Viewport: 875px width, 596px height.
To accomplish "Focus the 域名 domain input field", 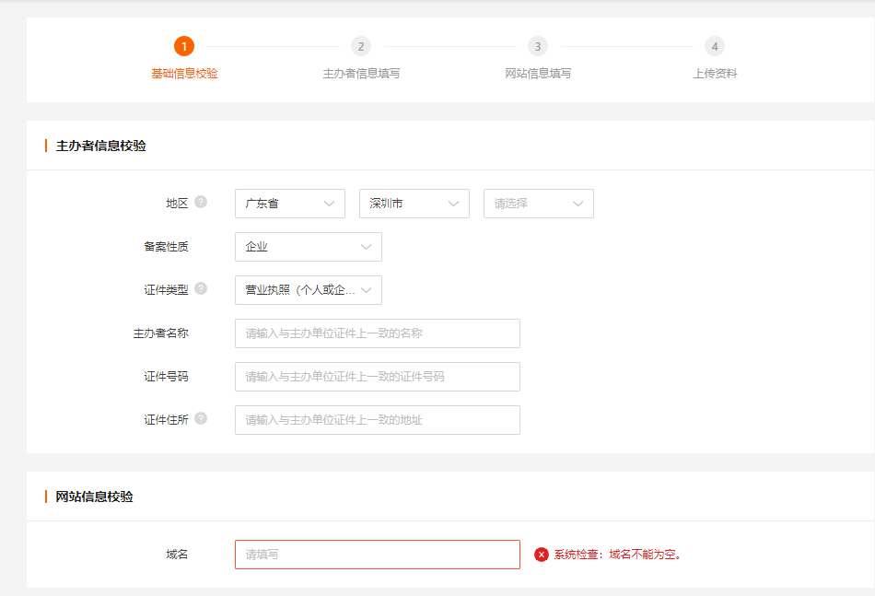I will pyautogui.click(x=377, y=555).
